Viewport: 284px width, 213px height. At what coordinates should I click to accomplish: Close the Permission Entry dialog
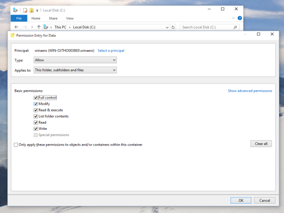pos(272,34)
